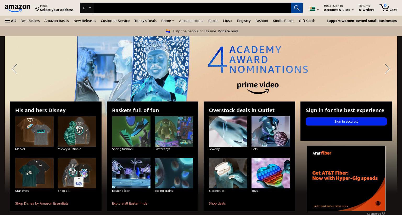The image size is (402, 215).
Task: Click Shop deals link in Outlet card
Action: click(217, 203)
